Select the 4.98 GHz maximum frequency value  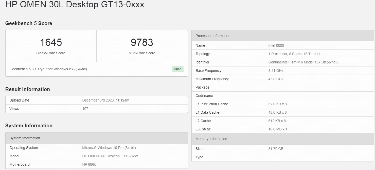point(276,79)
